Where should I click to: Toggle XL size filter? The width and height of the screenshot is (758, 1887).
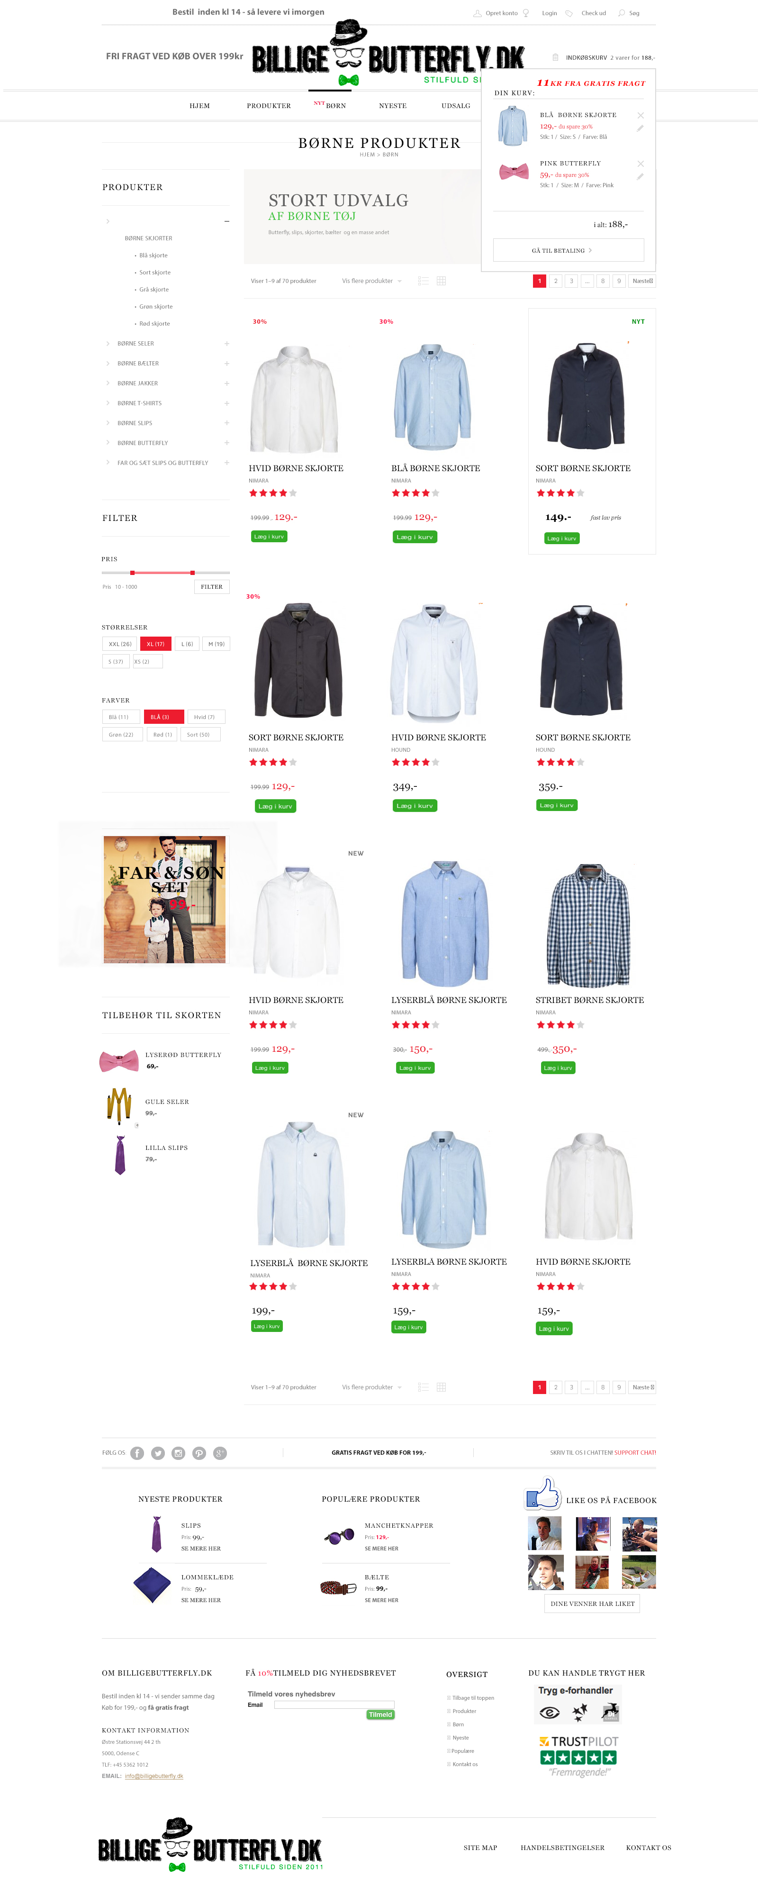point(155,644)
